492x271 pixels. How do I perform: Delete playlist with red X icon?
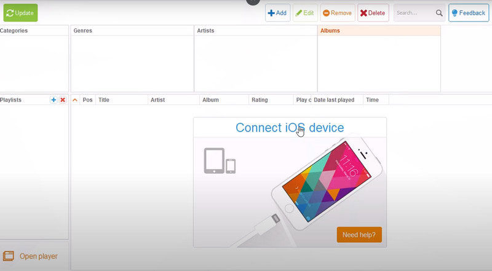click(63, 100)
